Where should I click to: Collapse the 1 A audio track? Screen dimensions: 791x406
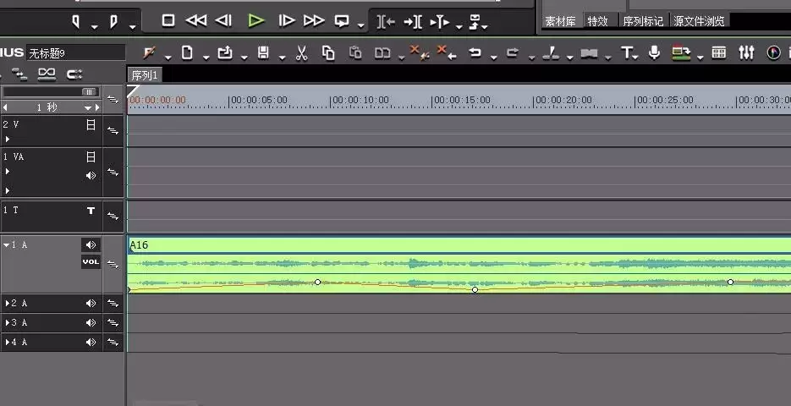(7, 245)
